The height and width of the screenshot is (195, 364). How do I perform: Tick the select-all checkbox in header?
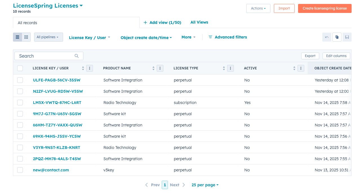(20, 68)
